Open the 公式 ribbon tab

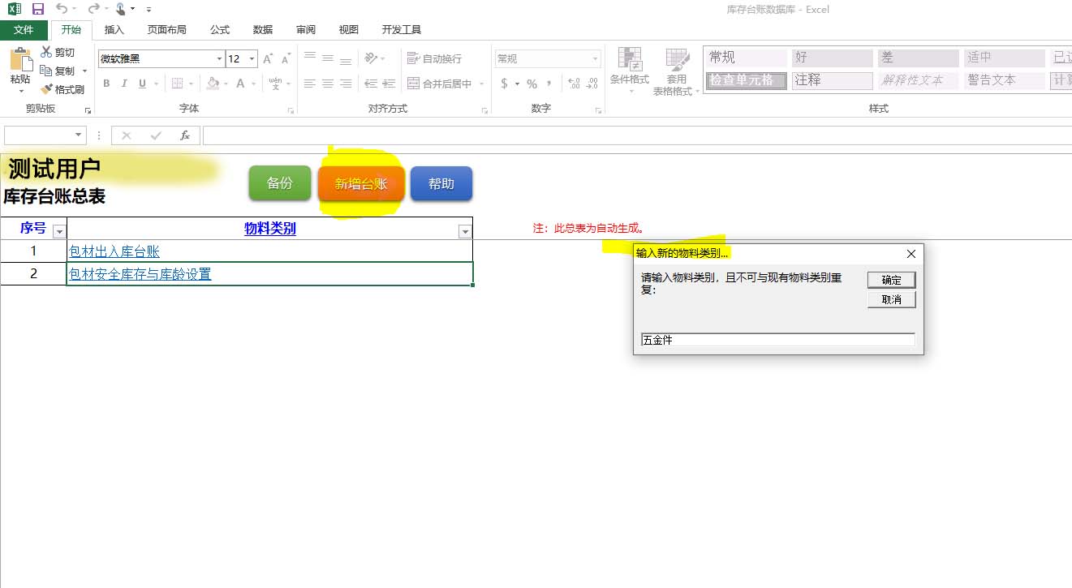pyautogui.click(x=220, y=30)
